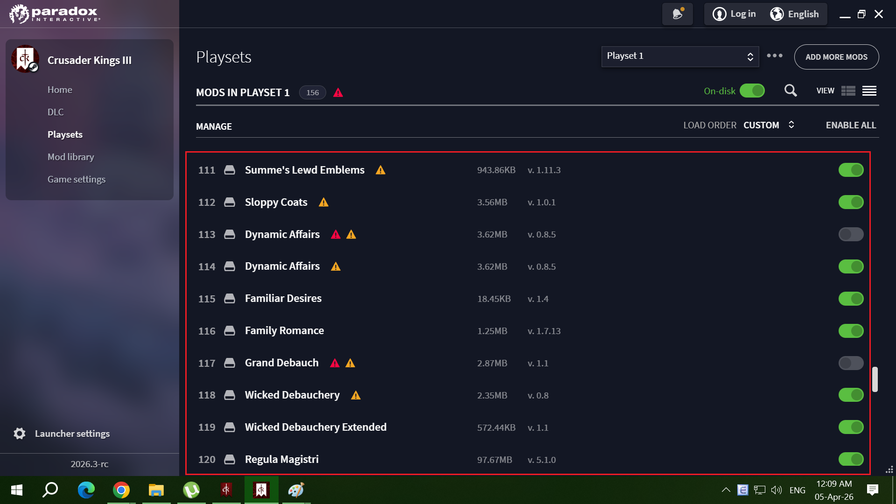Click local disk icon for Family Romance
Screen dimensions: 896x504
230,331
